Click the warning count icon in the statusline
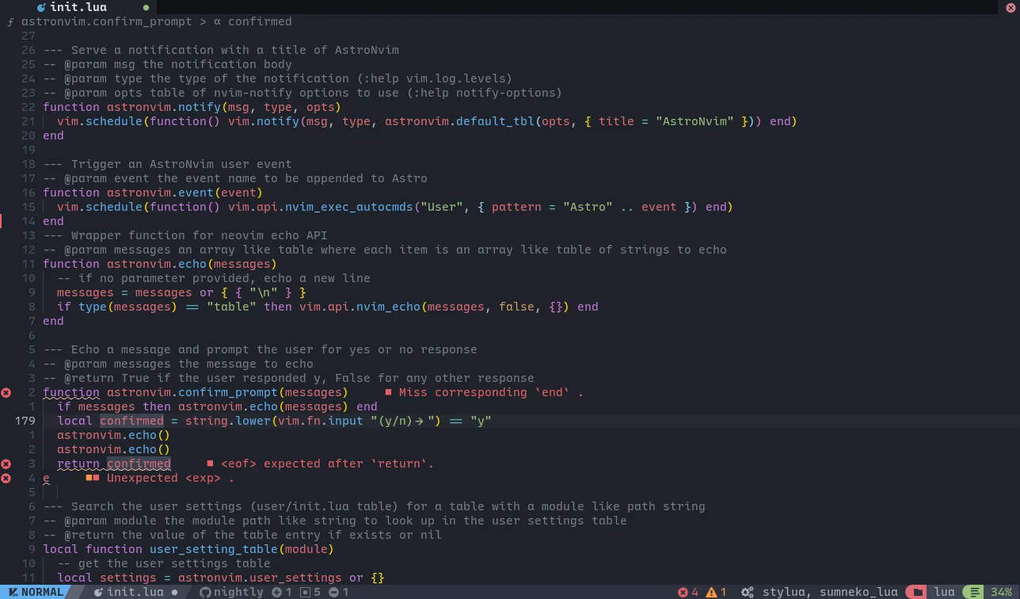The width and height of the screenshot is (1020, 599). [710, 592]
